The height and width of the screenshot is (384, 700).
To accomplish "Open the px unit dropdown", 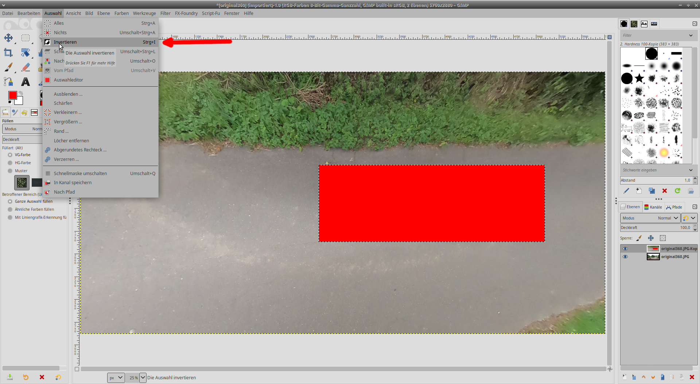I will 116,378.
